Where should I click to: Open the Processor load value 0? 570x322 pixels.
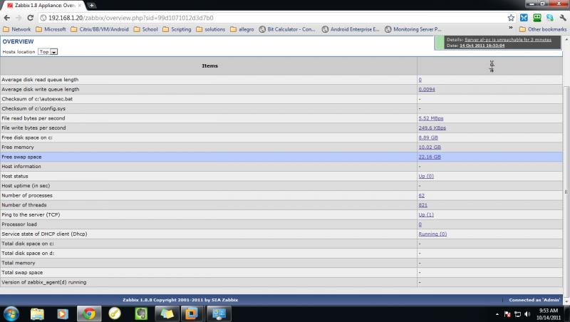click(x=420, y=224)
